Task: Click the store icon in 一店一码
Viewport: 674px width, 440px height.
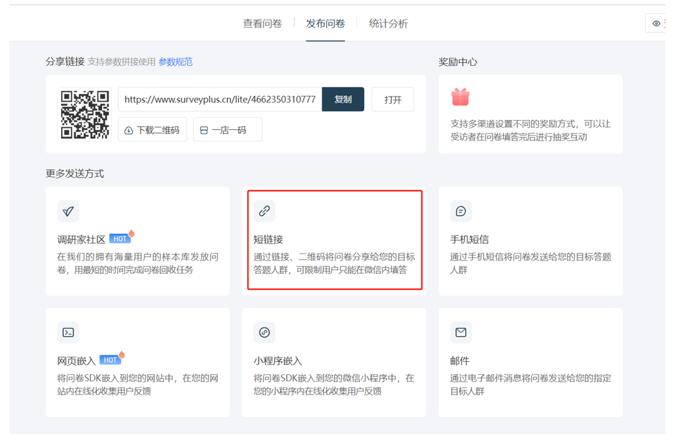Action: coord(205,131)
